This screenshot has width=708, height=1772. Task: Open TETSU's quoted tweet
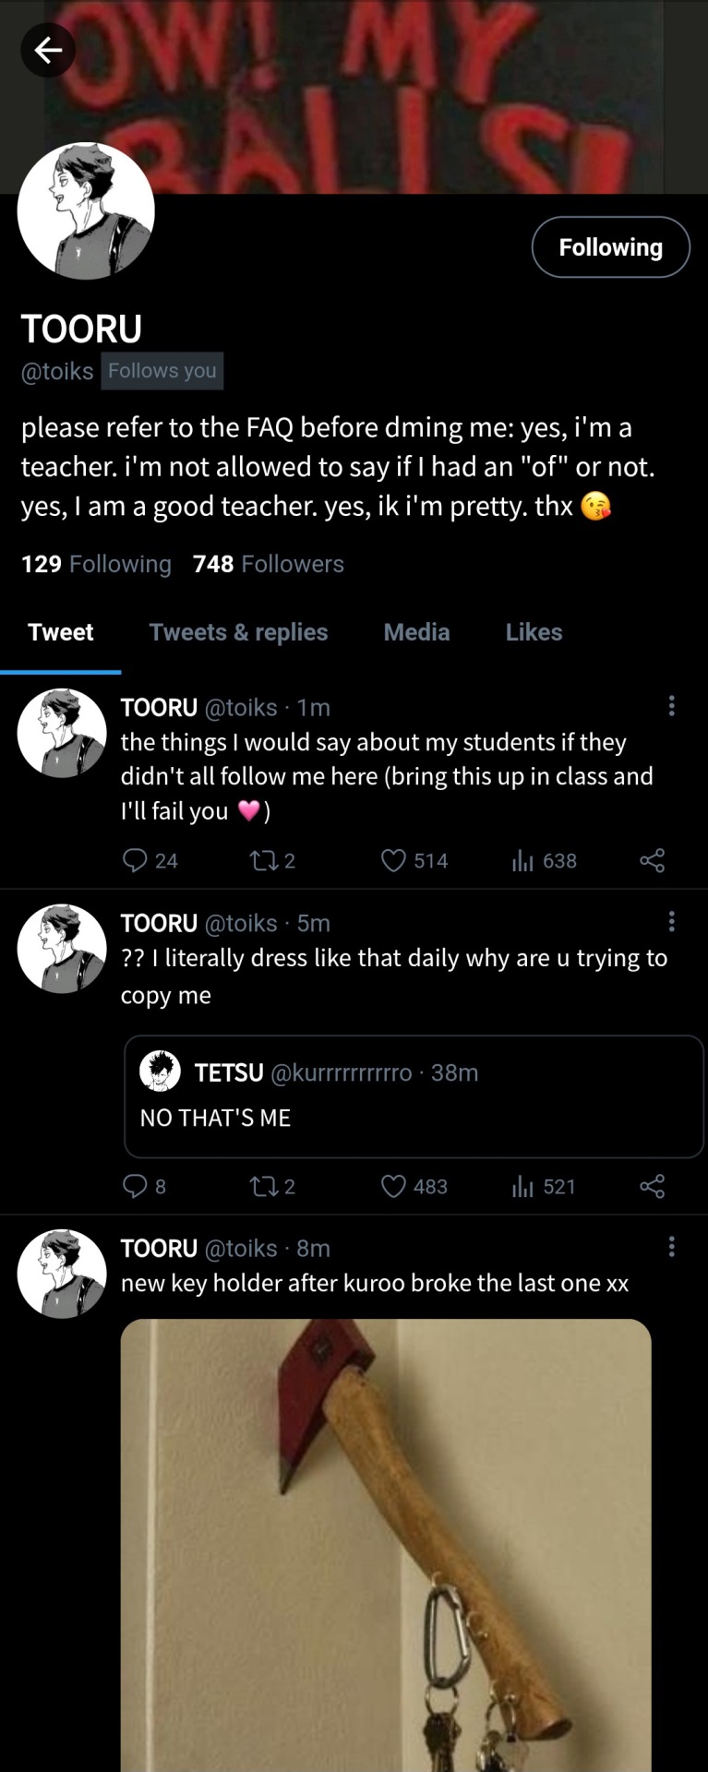(x=414, y=1096)
